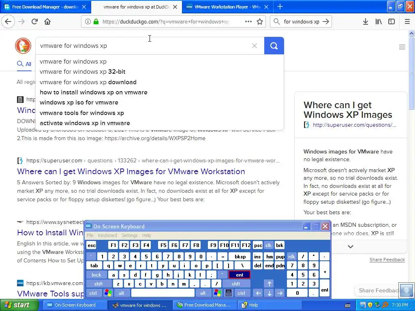Click the DuckDuckGo duck logo

point(23,46)
